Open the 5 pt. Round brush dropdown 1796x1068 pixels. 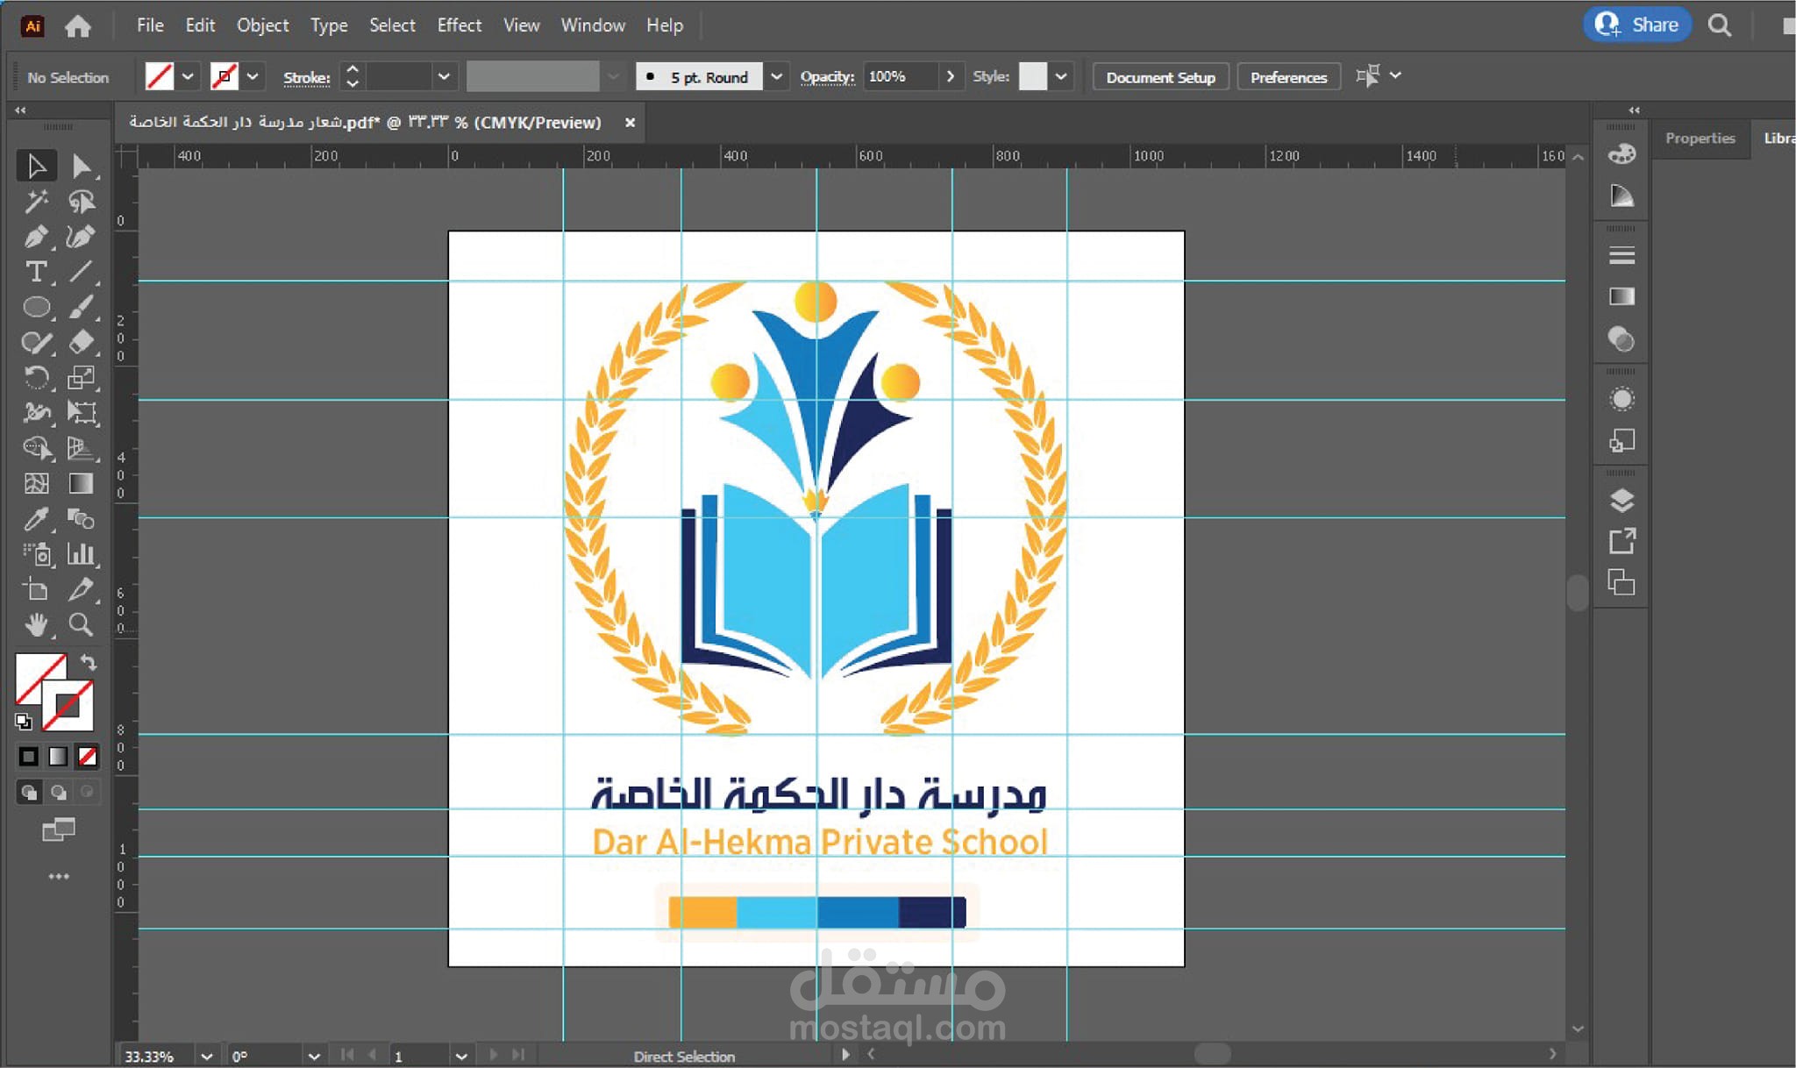pos(776,76)
